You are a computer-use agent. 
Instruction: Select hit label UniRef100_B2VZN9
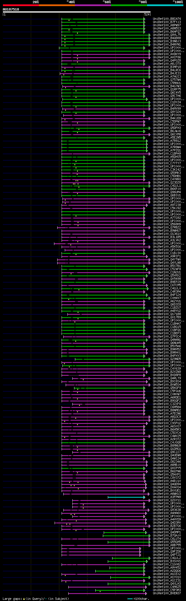tap(167, 372)
